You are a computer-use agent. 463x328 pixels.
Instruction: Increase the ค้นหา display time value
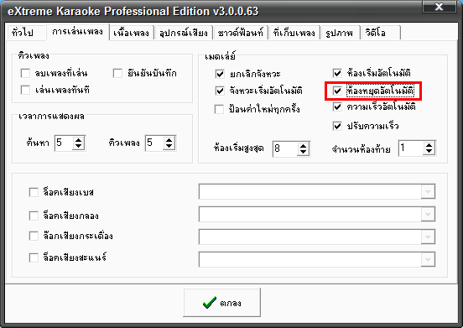(x=78, y=139)
